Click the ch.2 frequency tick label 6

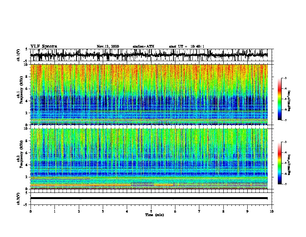pos(27,153)
